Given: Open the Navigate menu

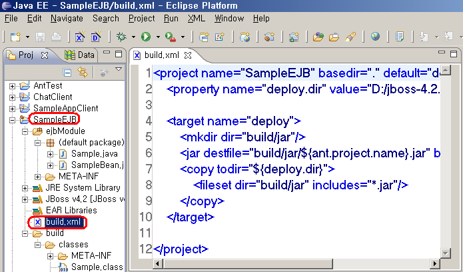Looking at the screenshot, I should [x=67, y=18].
